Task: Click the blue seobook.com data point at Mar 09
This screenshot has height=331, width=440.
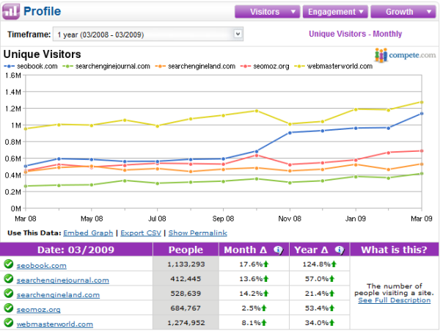Action: coord(422,114)
